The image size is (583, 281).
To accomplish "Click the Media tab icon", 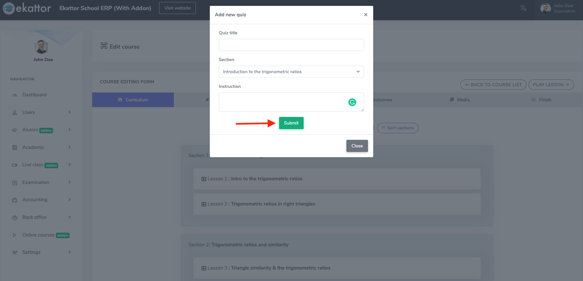I will tap(452, 100).
